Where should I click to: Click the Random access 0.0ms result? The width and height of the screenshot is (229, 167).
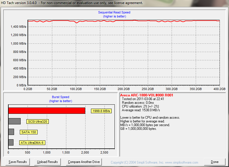click(137, 103)
